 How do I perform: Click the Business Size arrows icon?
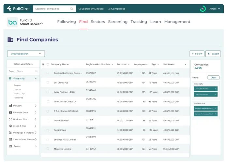10,119
